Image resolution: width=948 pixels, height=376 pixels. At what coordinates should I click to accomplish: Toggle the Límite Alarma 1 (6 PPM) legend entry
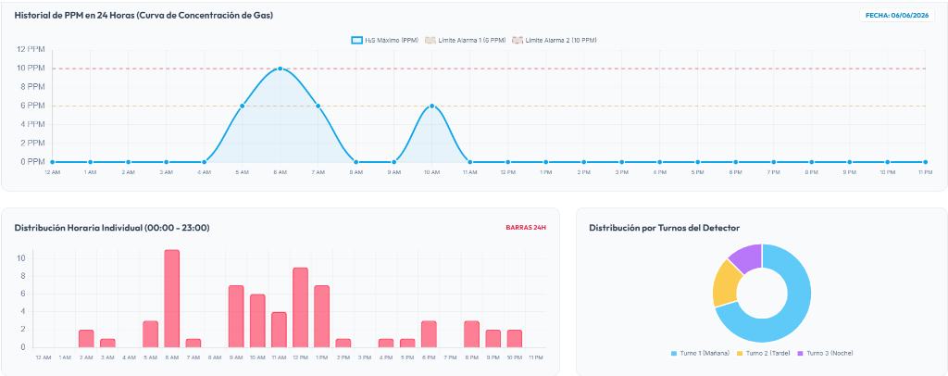(465, 41)
